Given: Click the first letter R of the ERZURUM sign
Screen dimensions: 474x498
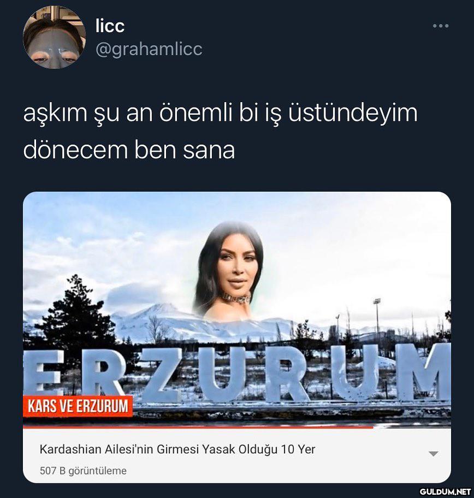Looking at the screenshot, I should (x=103, y=376).
